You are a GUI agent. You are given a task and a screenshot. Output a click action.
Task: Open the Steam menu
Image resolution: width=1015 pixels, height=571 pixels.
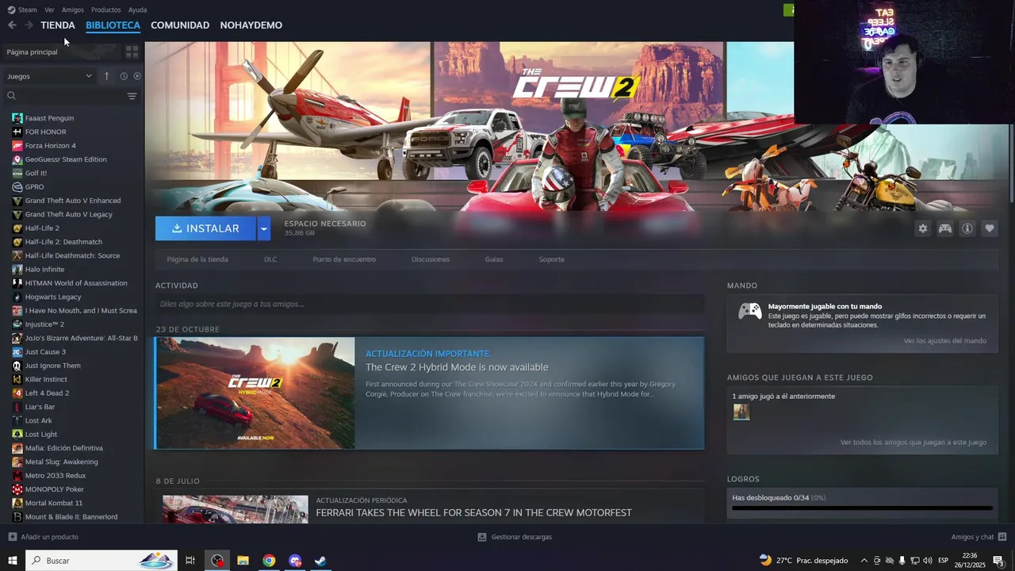[x=22, y=10]
